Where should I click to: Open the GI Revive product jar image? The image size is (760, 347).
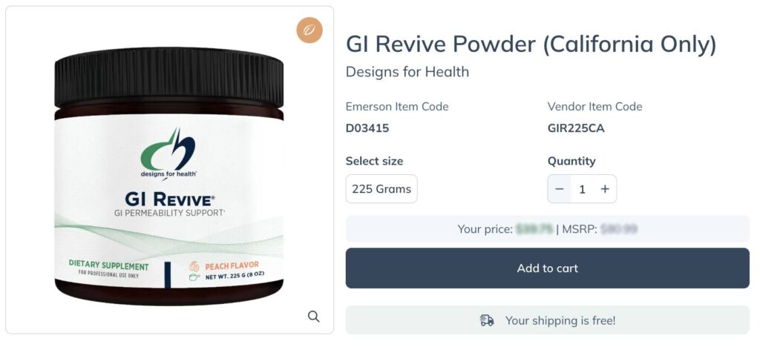pyautogui.click(x=168, y=176)
